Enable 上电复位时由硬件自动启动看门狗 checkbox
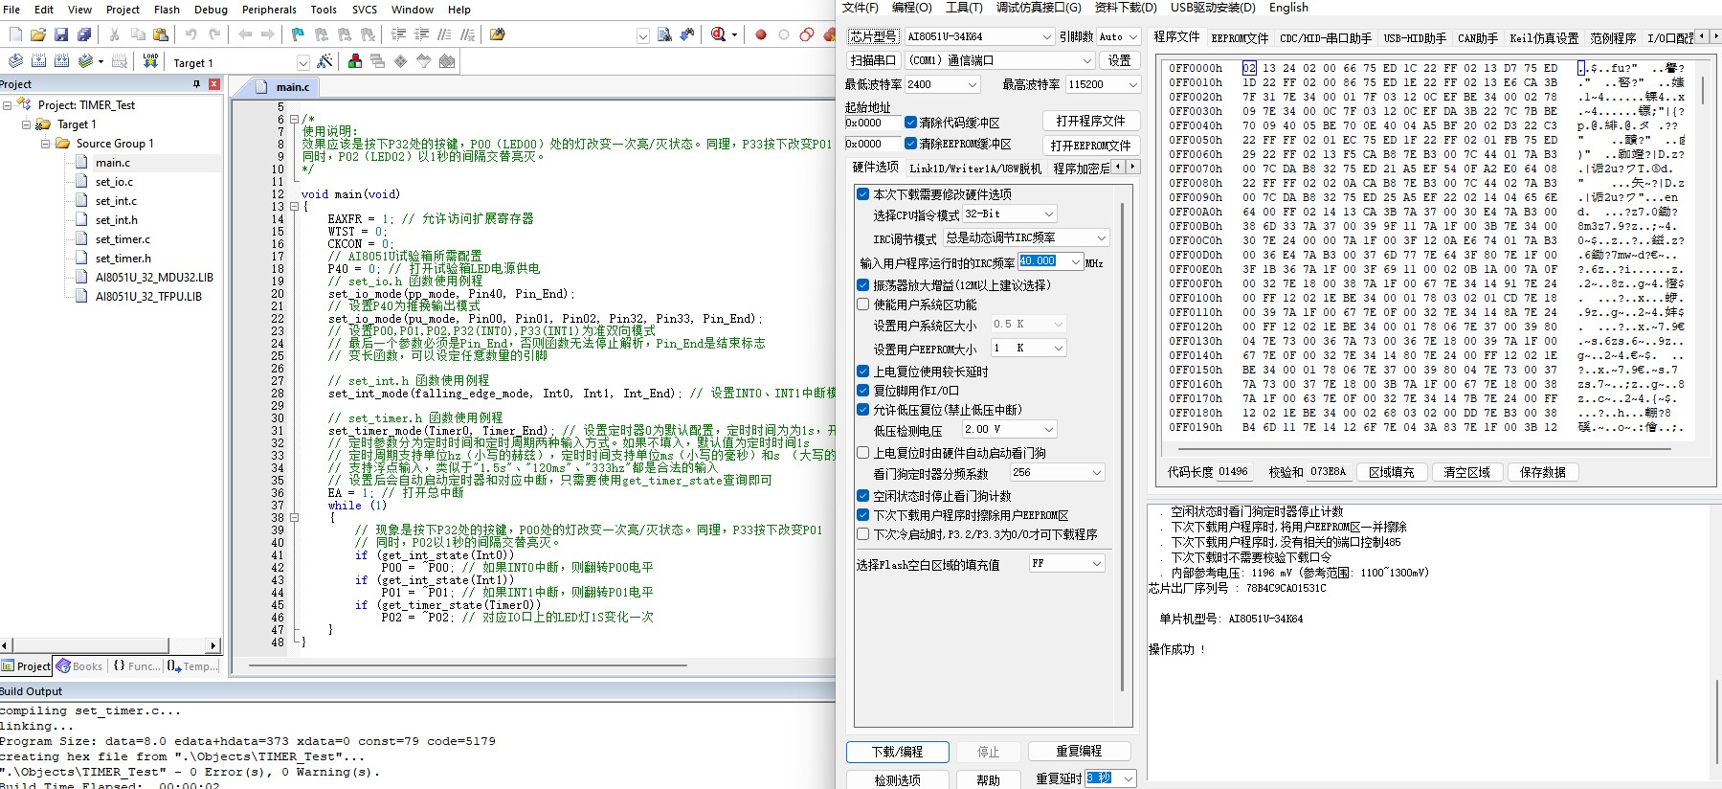 point(863,452)
